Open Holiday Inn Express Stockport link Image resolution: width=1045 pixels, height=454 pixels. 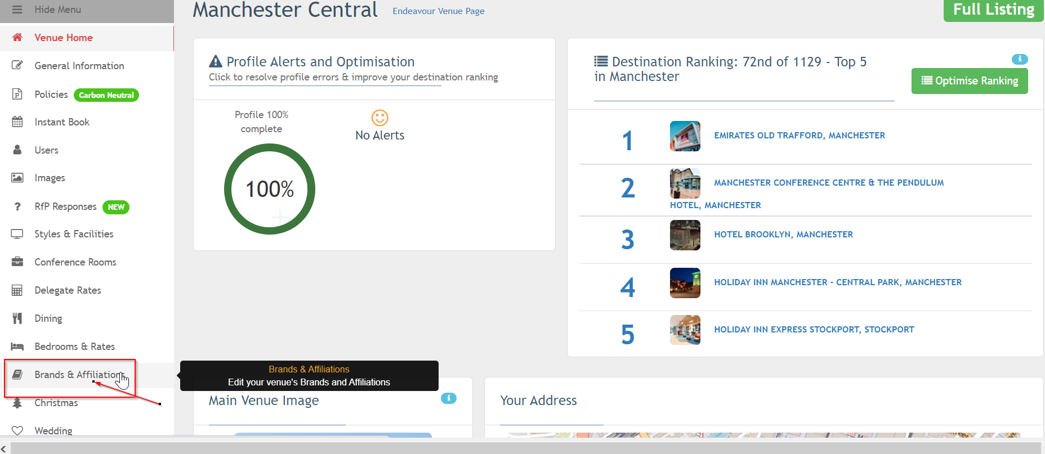pyautogui.click(x=814, y=330)
